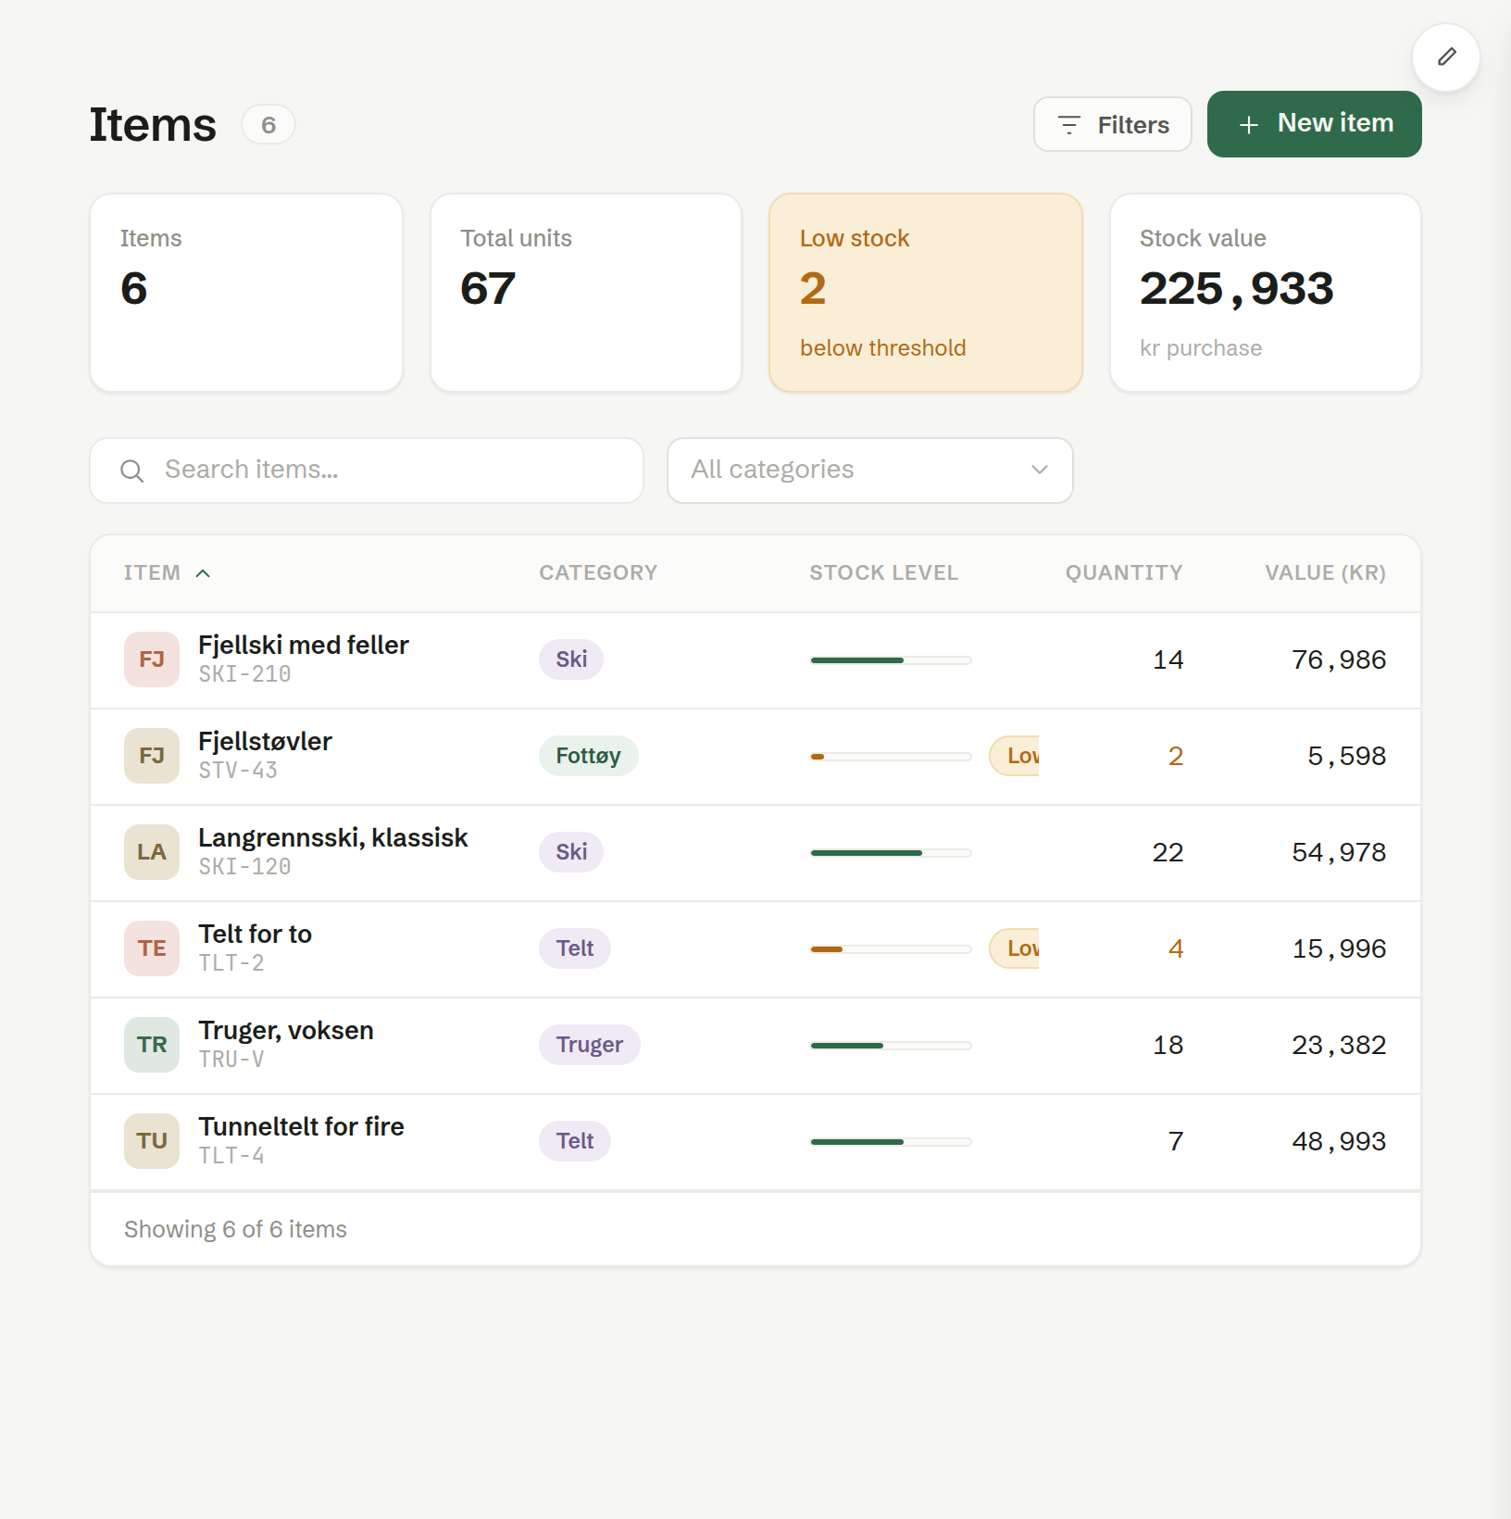Open item Truger, voksen
The image size is (1511, 1519).
286,1030
